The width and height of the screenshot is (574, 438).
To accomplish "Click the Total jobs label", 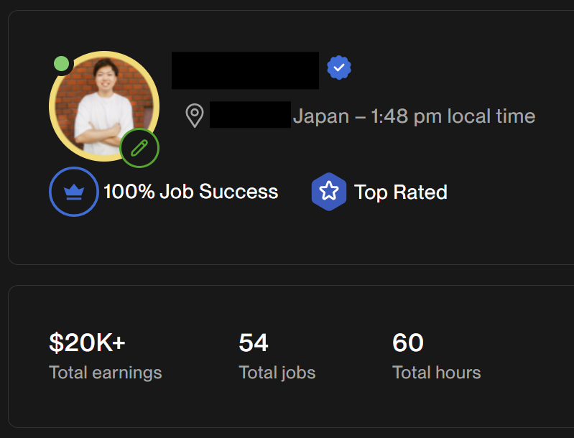I will point(277,373).
